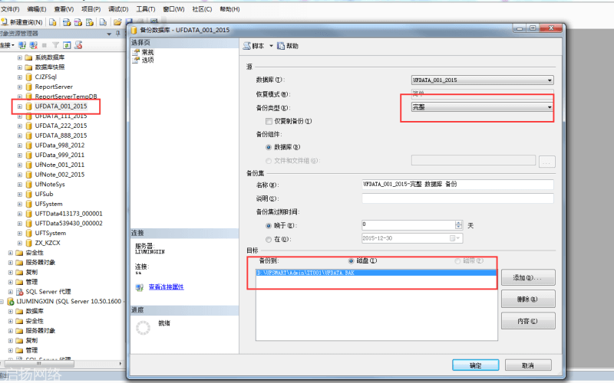Open the 窗口(W) menu
614x383 pixels.
[x=173, y=9]
